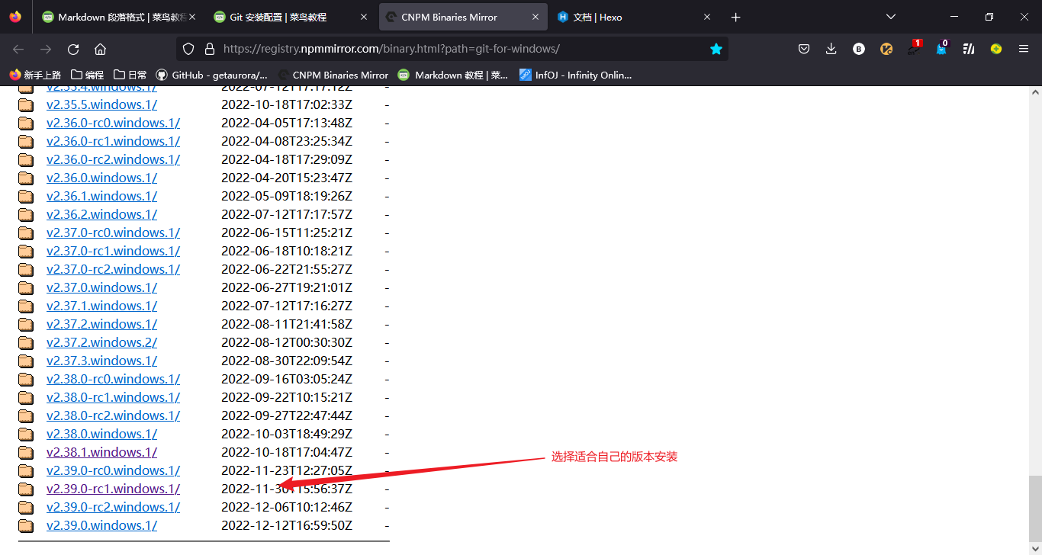This screenshot has height=555, width=1042.
Task: Click the Firefox logo icon
Action: click(x=15, y=17)
